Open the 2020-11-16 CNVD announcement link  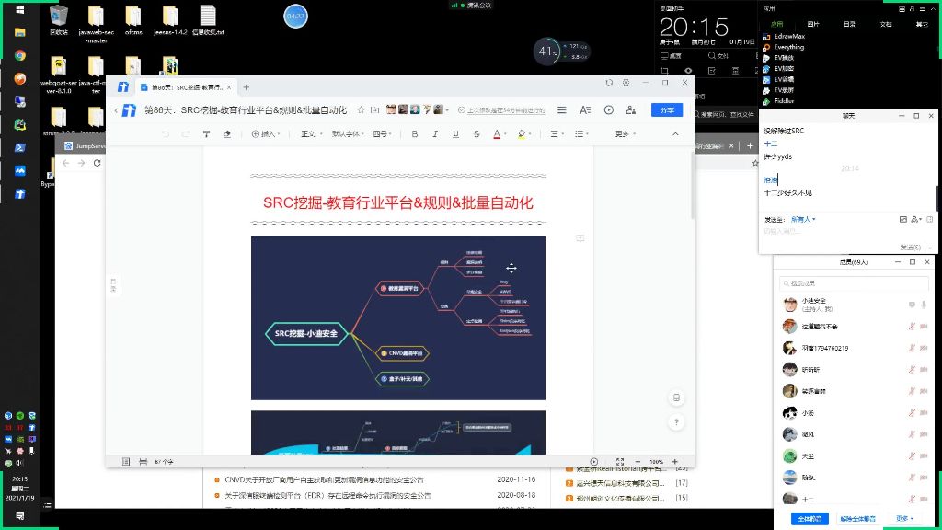point(324,479)
